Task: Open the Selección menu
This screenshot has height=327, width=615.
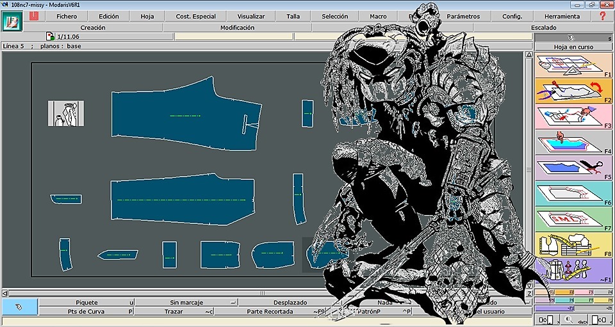Action: click(334, 17)
